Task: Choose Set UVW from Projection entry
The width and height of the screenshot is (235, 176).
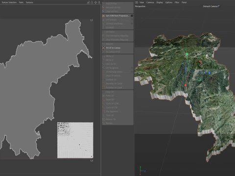Action: (117, 16)
